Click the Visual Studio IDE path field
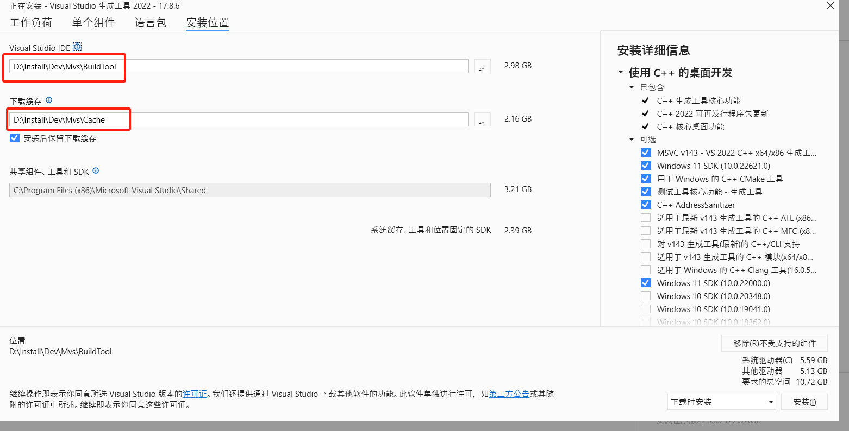849x431 pixels. click(x=239, y=66)
